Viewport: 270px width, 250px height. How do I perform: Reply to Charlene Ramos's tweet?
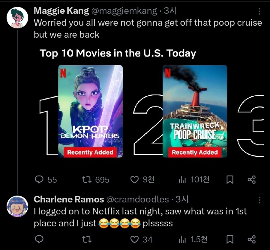39,239
